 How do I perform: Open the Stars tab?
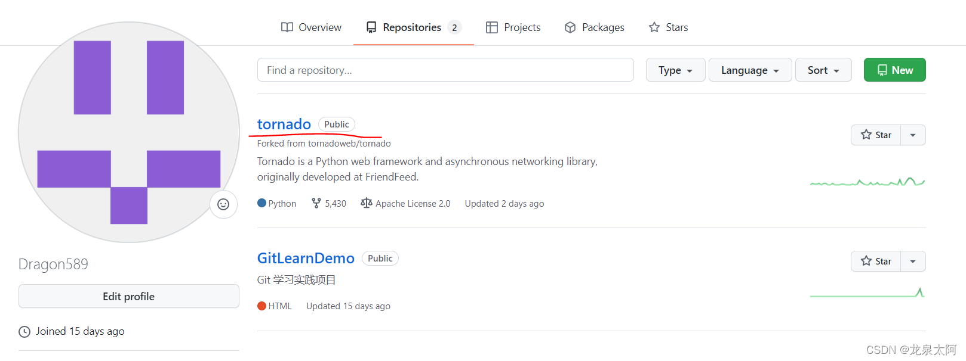(x=668, y=27)
